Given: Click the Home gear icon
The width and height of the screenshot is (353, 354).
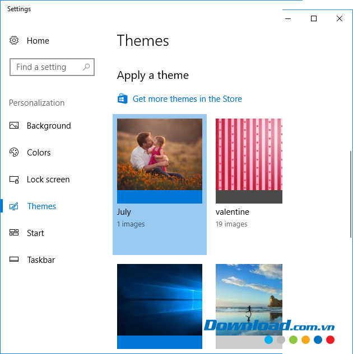Looking at the screenshot, I should pyautogui.click(x=14, y=40).
